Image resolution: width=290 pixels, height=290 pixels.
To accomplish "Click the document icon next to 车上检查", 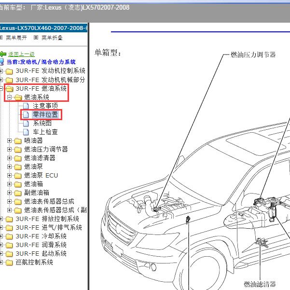I will pos(26,132).
